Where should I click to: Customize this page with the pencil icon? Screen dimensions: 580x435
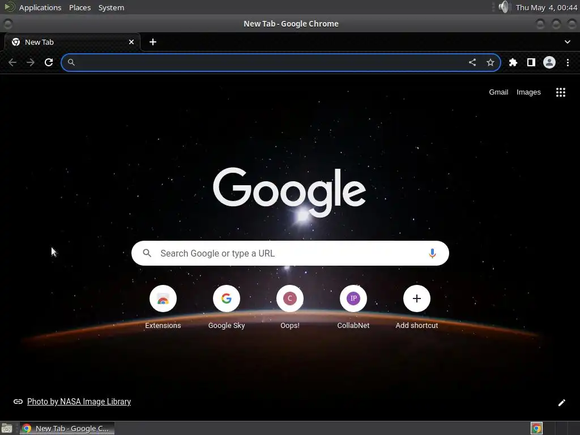tap(561, 403)
